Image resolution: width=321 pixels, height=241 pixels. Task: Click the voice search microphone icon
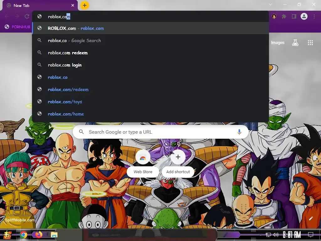pyautogui.click(x=239, y=132)
